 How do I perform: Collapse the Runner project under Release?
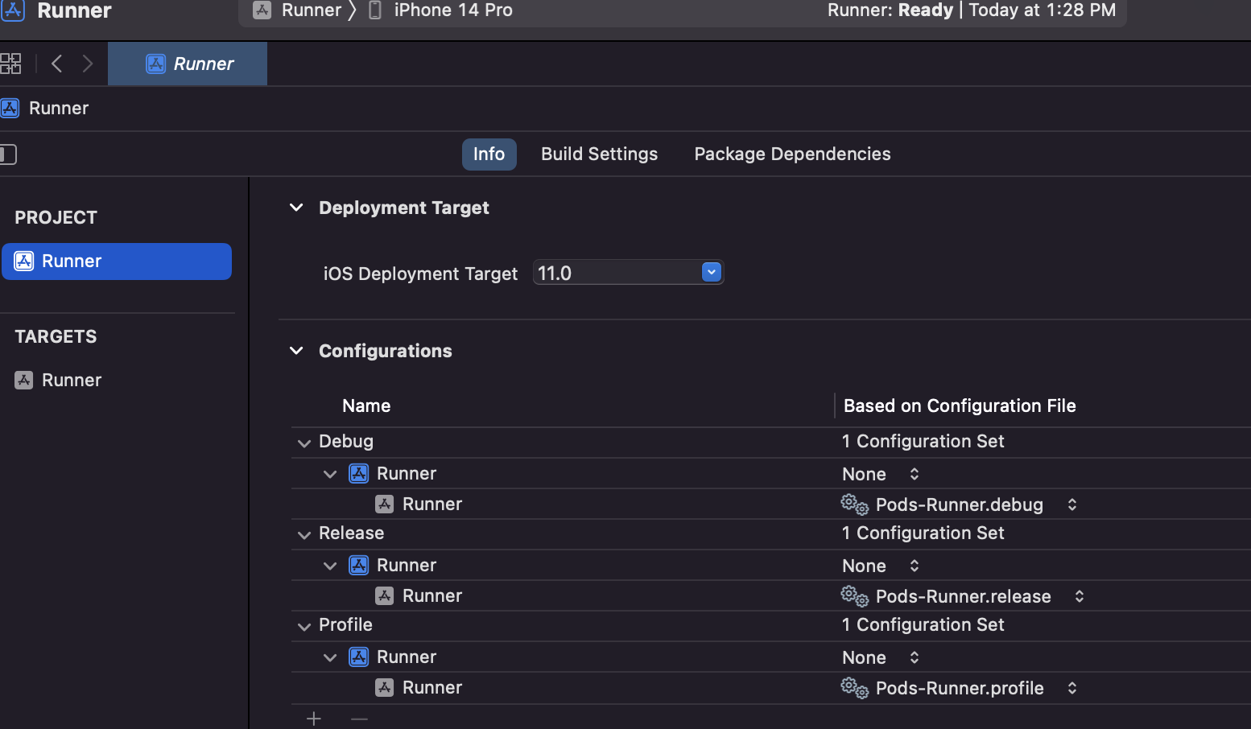click(329, 566)
